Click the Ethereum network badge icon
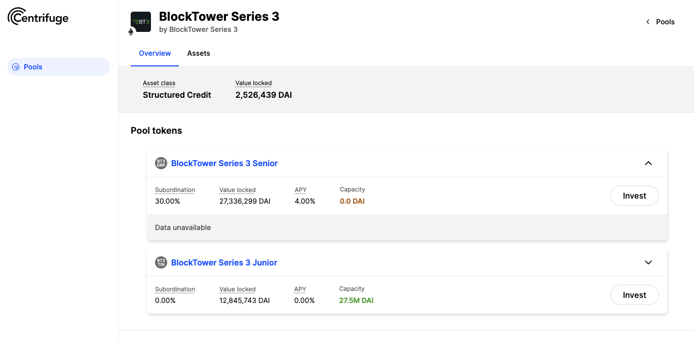This screenshot has height=343, width=694. [131, 32]
